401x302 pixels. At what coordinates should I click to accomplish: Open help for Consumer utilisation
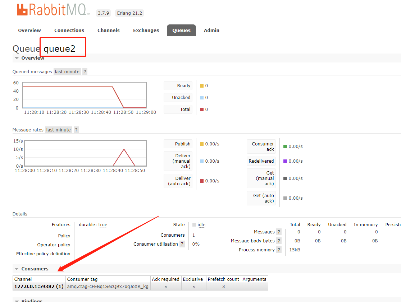[182, 244]
